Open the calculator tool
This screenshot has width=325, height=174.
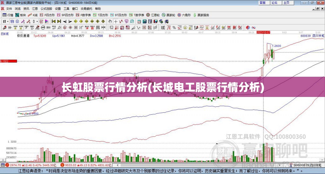(x=145, y=21)
